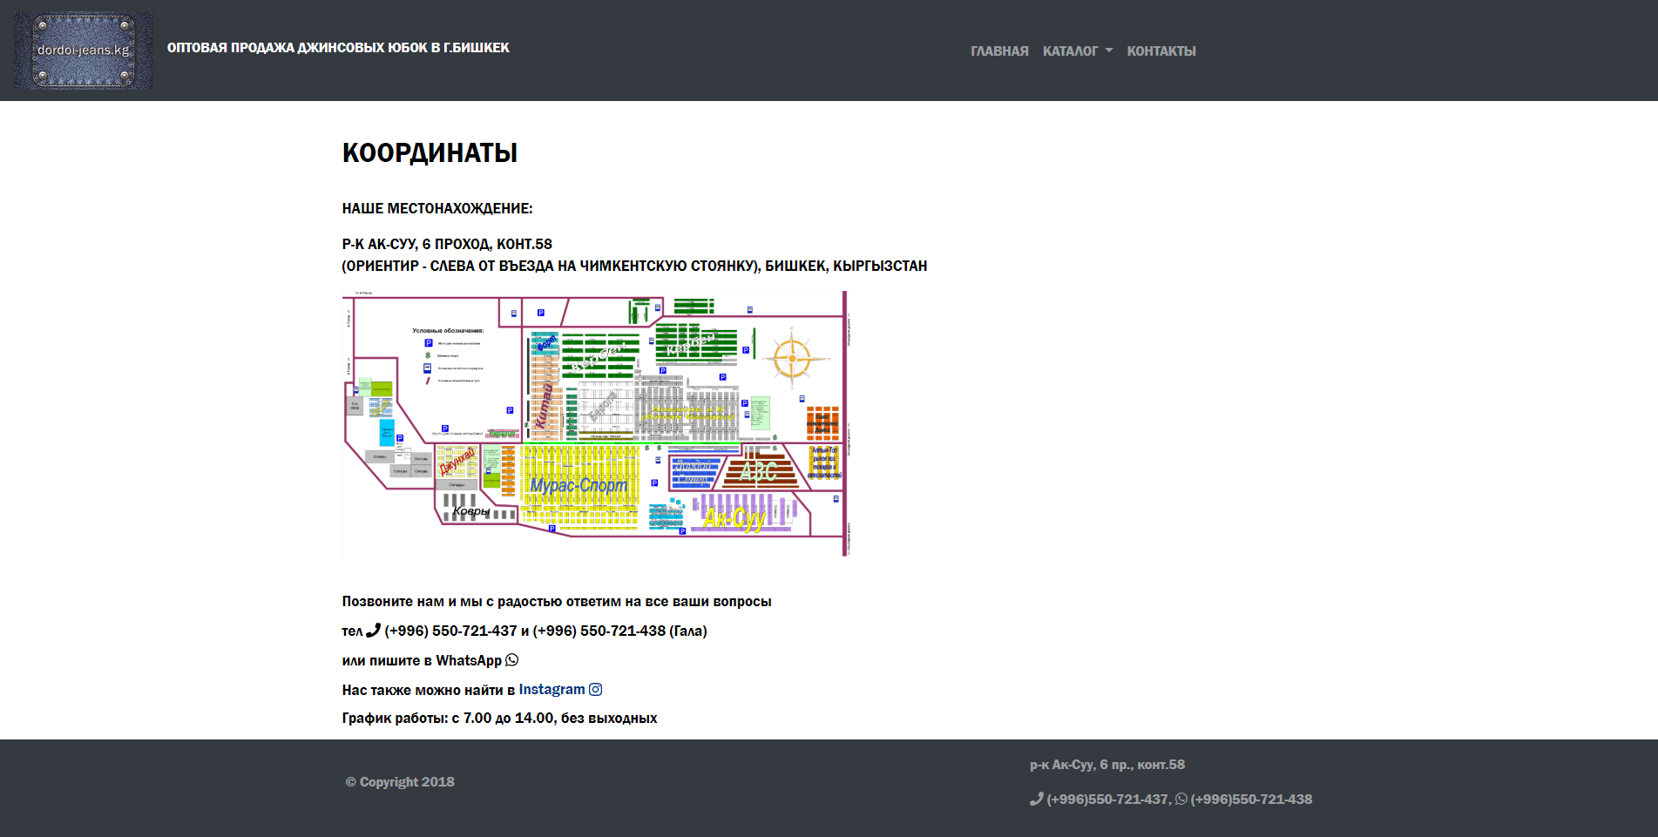This screenshot has height=837, width=1658.
Task: Click the dordoi-jeans.kg denim logo
Action: 84,51
